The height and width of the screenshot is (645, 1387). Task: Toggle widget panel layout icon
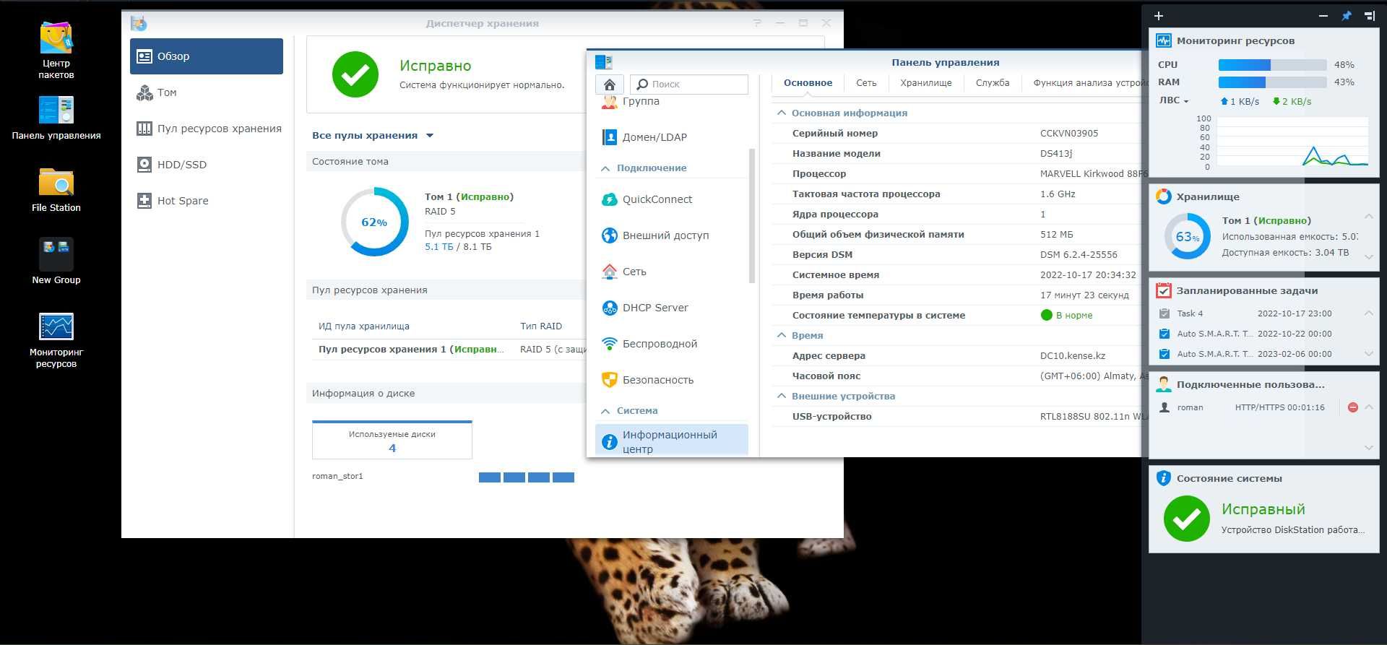[1370, 16]
